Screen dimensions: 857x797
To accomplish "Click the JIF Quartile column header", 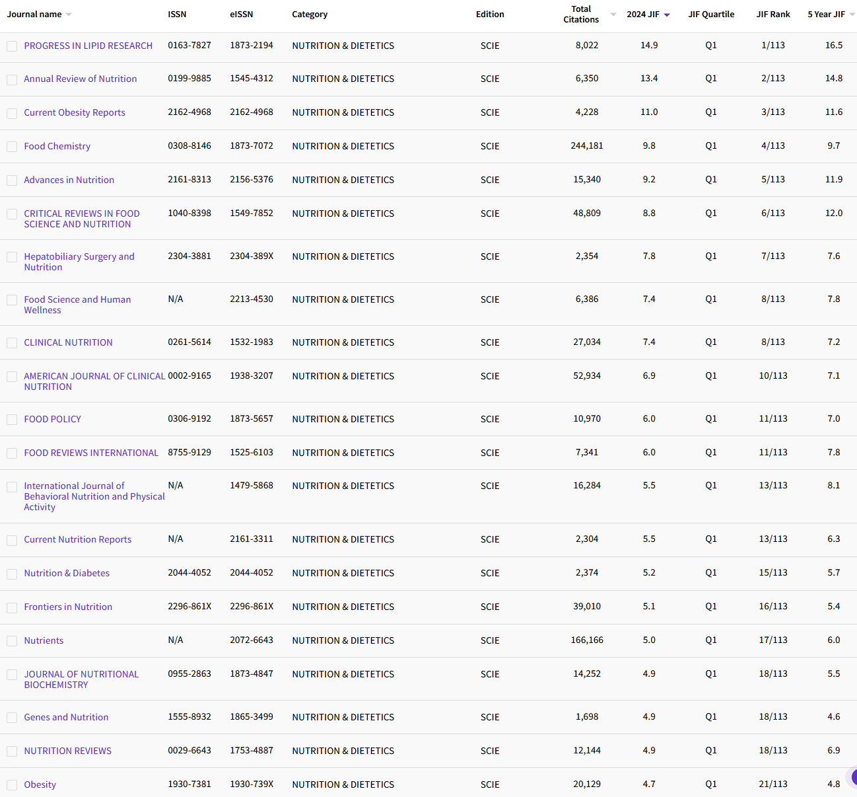I will 711,14.
